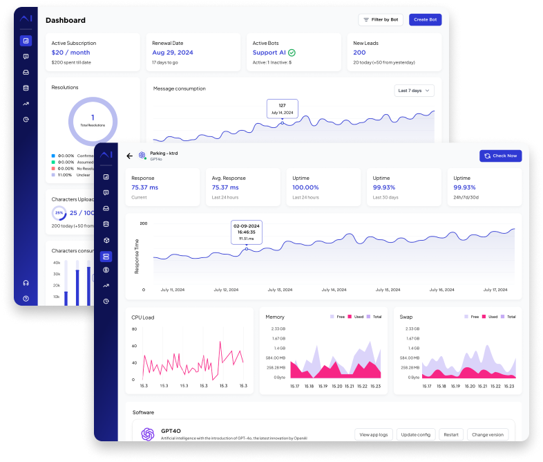
Task: Click 75.37 ms under Avg. Response card
Action: click(225, 187)
